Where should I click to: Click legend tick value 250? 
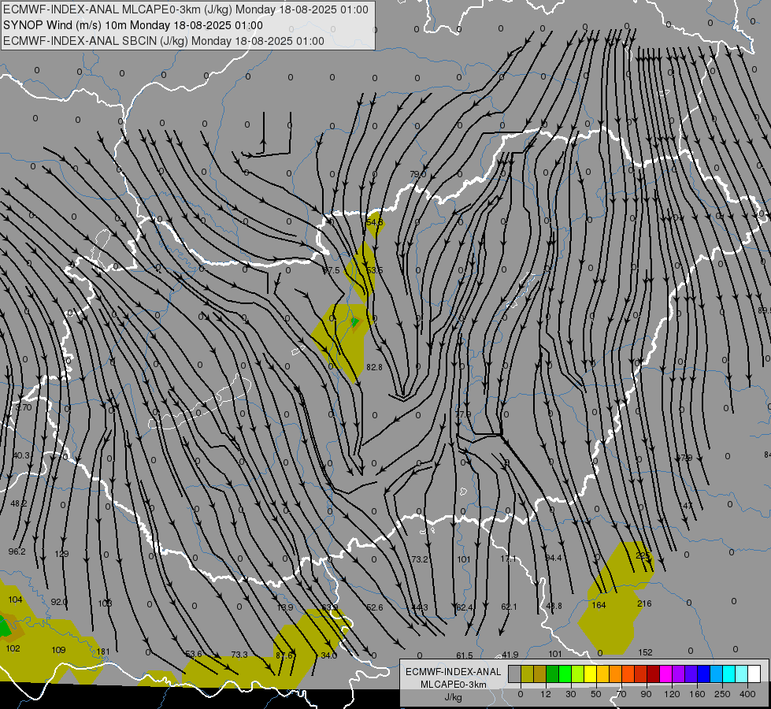click(722, 694)
